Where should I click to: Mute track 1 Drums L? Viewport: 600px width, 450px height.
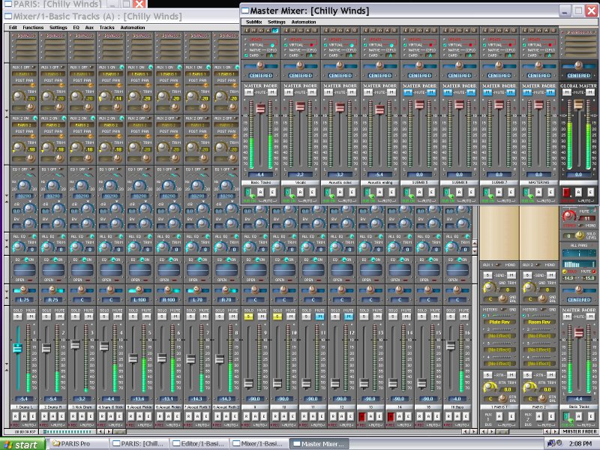click(x=31, y=316)
